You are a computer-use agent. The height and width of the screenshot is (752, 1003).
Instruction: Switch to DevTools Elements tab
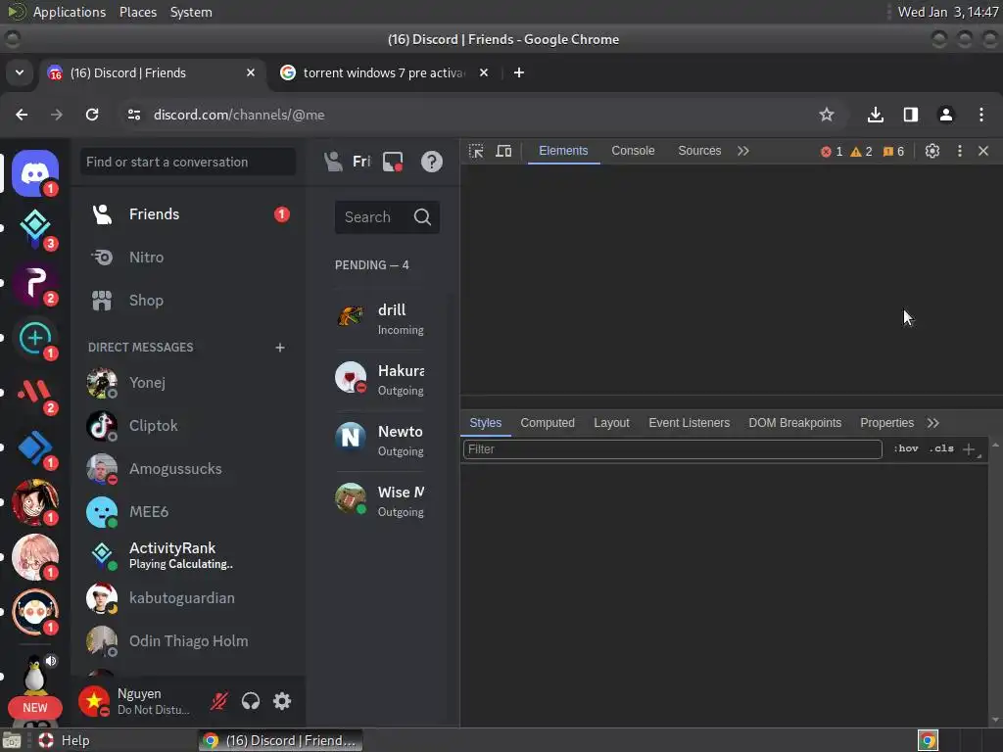pyautogui.click(x=563, y=151)
